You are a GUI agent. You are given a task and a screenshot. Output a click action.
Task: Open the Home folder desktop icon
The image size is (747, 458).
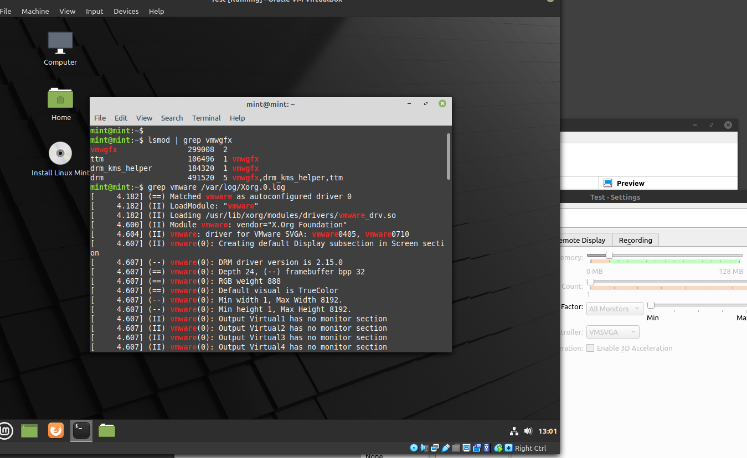[60, 104]
